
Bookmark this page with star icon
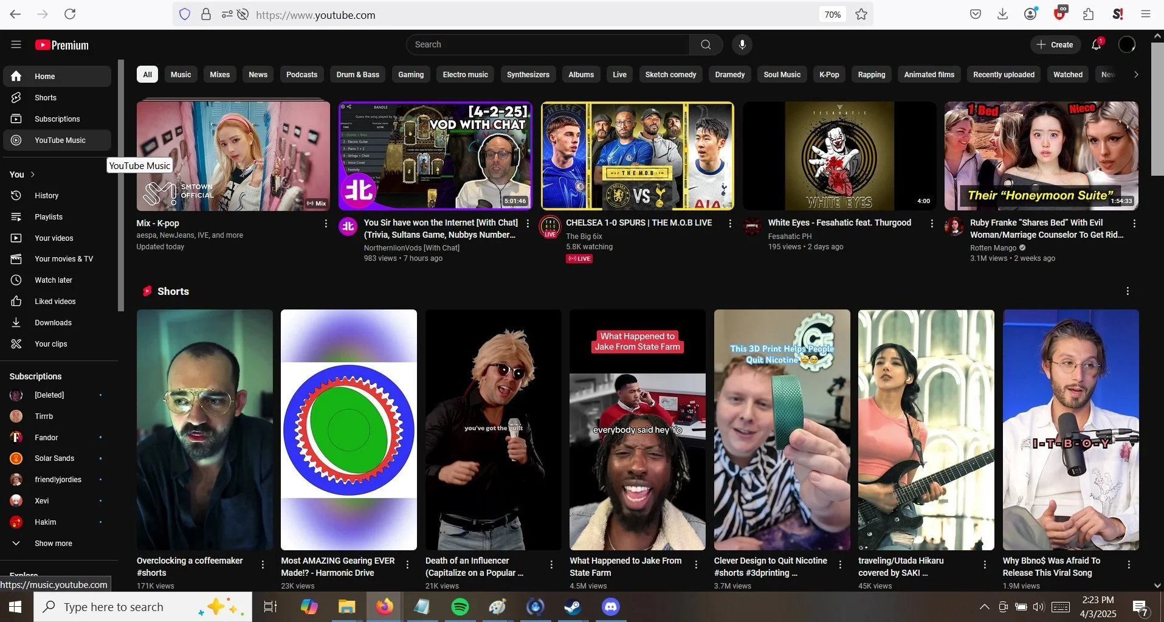tap(861, 15)
